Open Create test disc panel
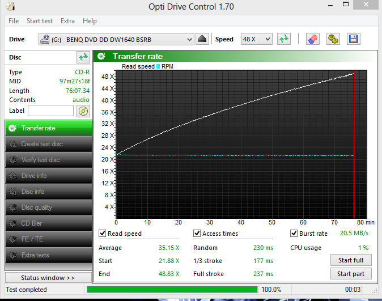The width and height of the screenshot is (382, 301). (x=49, y=144)
